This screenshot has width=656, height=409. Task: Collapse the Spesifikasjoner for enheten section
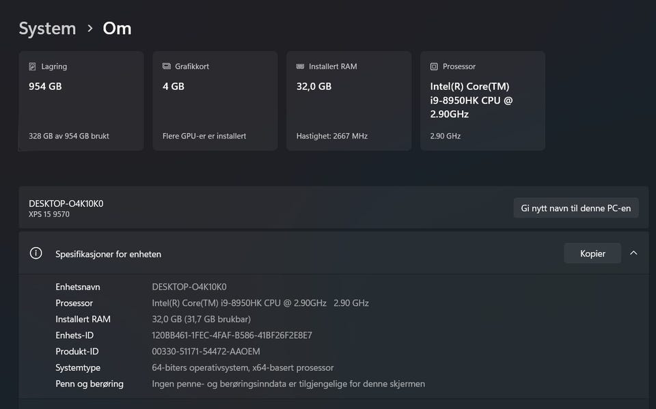pyautogui.click(x=633, y=253)
